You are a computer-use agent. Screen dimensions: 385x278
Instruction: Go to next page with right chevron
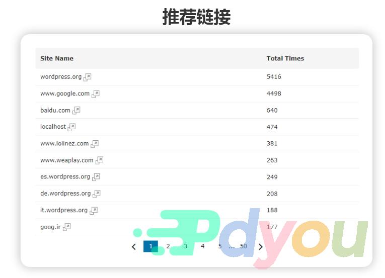point(261,247)
